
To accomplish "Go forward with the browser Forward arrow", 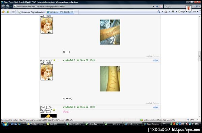I will [8, 6].
